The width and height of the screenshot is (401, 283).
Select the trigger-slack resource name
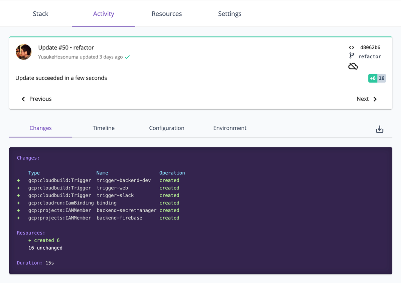click(115, 195)
